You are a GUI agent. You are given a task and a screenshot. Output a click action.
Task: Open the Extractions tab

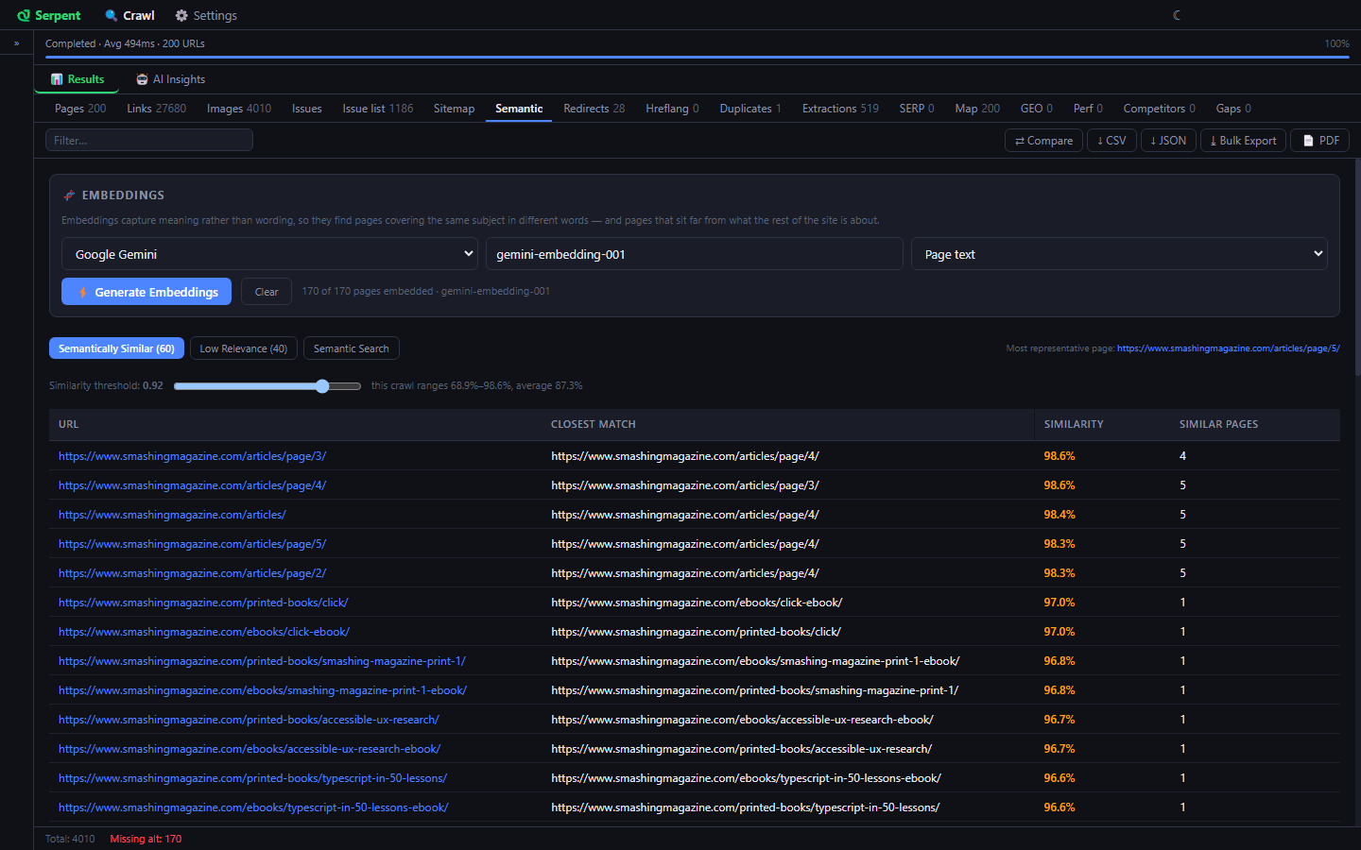[x=840, y=109]
